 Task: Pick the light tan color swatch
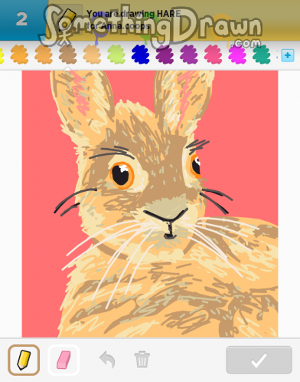tap(92, 54)
